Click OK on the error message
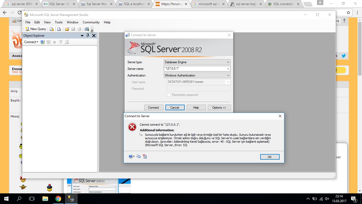The width and height of the screenshot is (362, 204). pyautogui.click(x=270, y=157)
